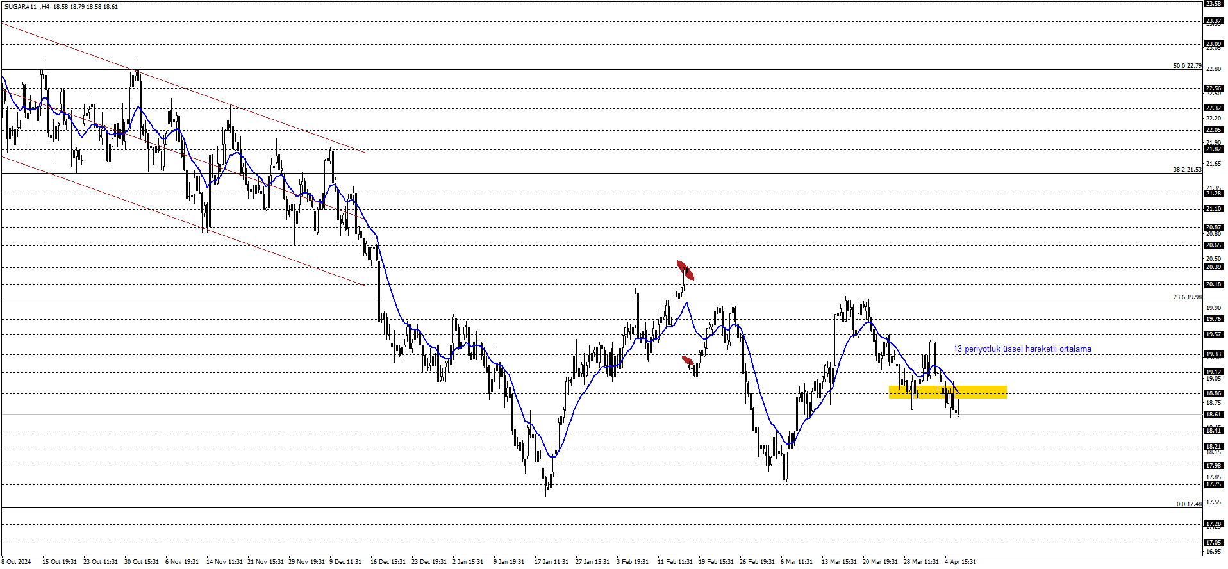This screenshot has height=569, width=1228.
Task: Click the 21.28 price level tag
Action: (1213, 193)
